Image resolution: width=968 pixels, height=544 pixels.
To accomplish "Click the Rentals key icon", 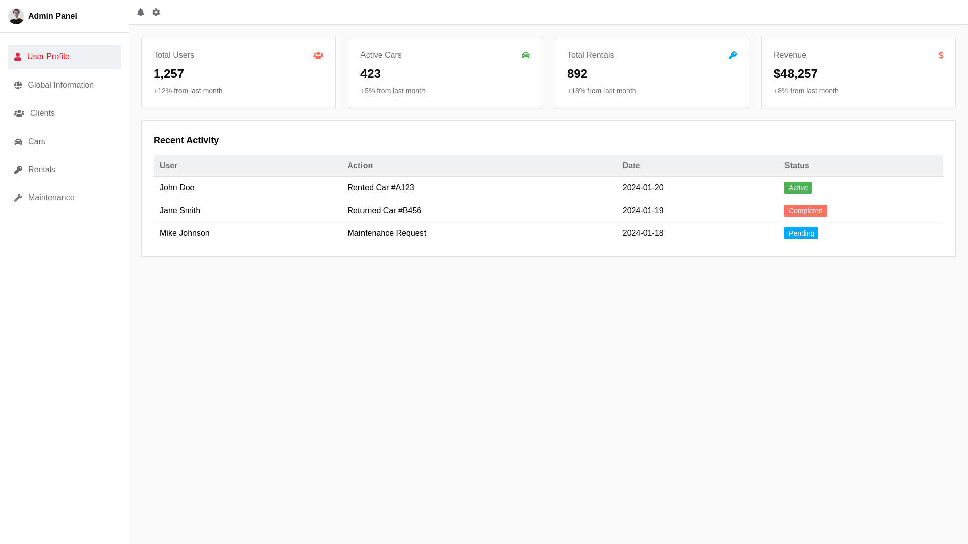I will tap(18, 169).
